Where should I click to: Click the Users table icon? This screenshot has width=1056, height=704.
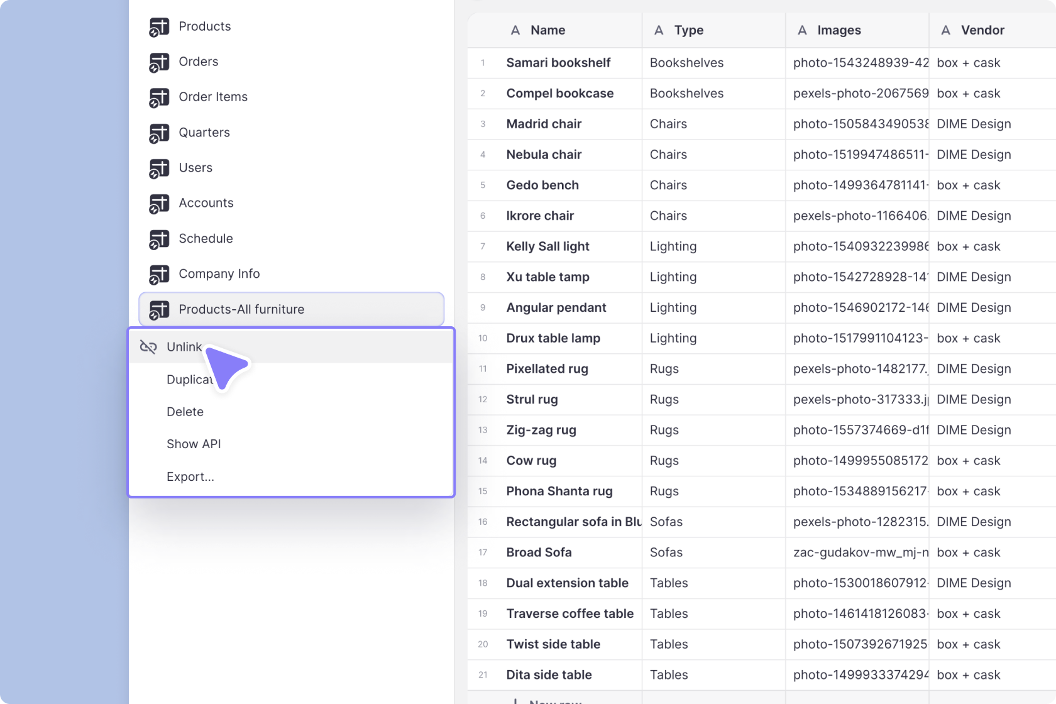pyautogui.click(x=159, y=168)
